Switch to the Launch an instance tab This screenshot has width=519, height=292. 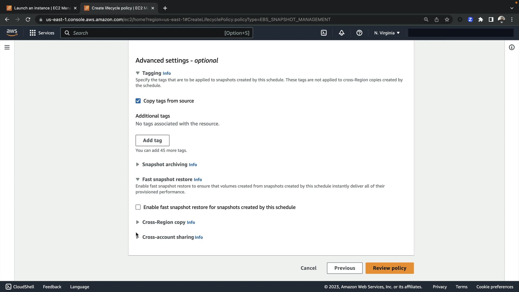pos(42,8)
